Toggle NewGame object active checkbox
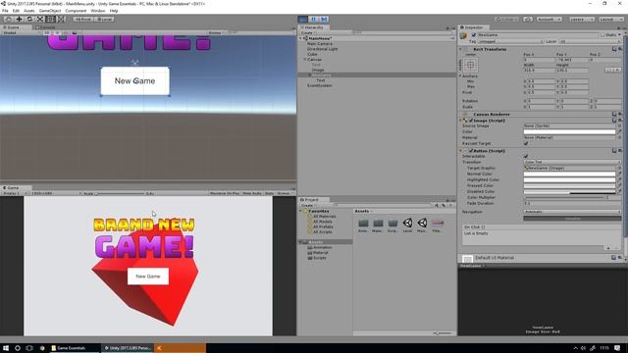 click(x=474, y=35)
